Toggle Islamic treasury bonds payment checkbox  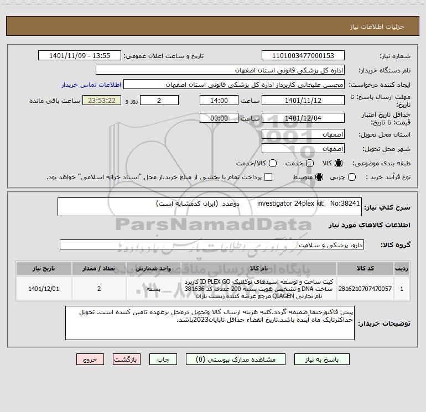[268, 177]
